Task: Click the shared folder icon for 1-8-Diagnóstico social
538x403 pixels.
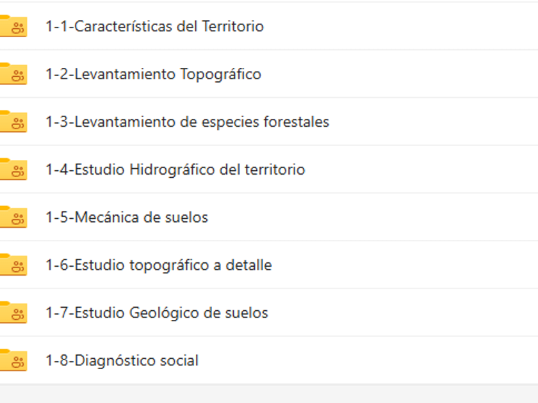Action: tap(13, 361)
